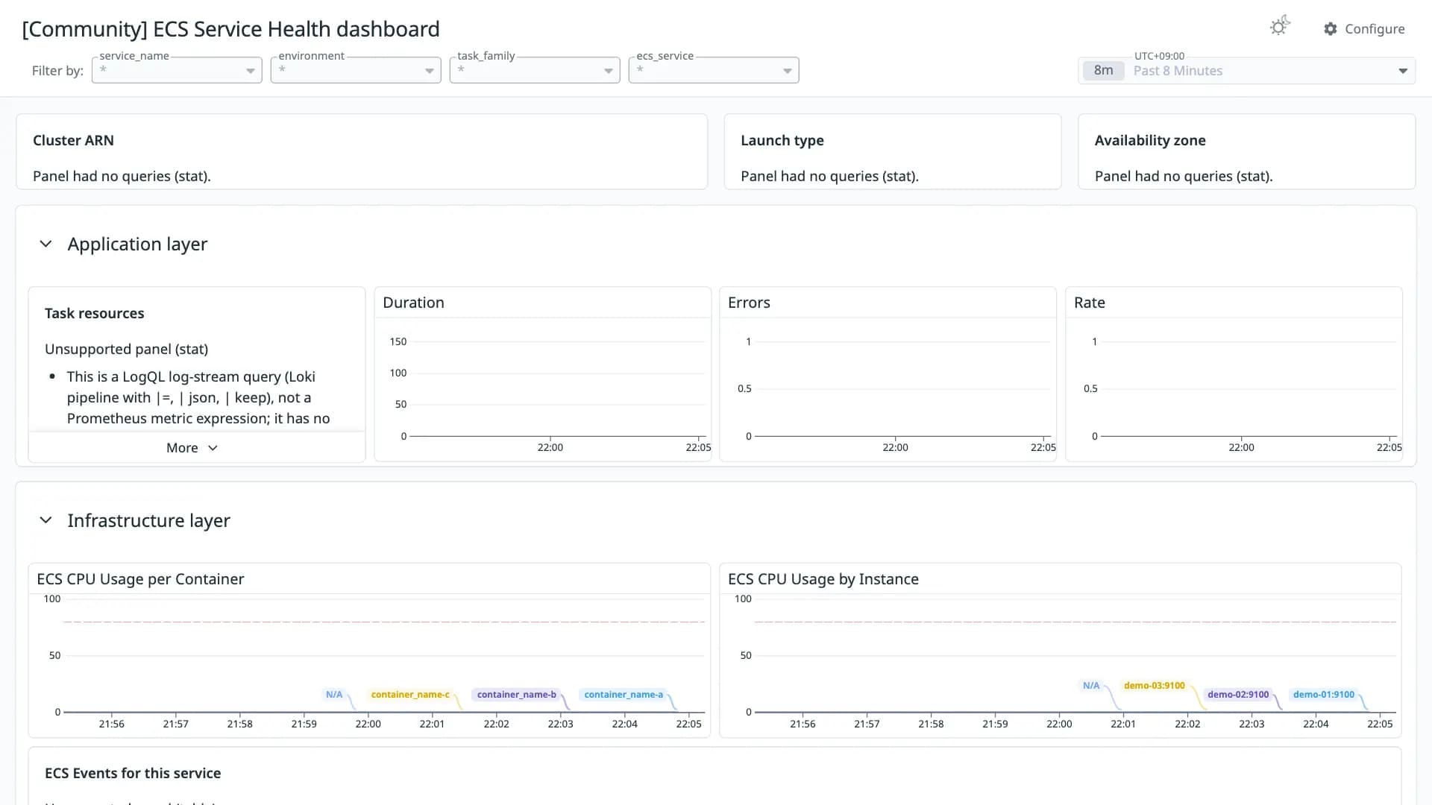This screenshot has height=805, width=1432.
Task: Select the container_name-c legend label
Action: pos(410,695)
